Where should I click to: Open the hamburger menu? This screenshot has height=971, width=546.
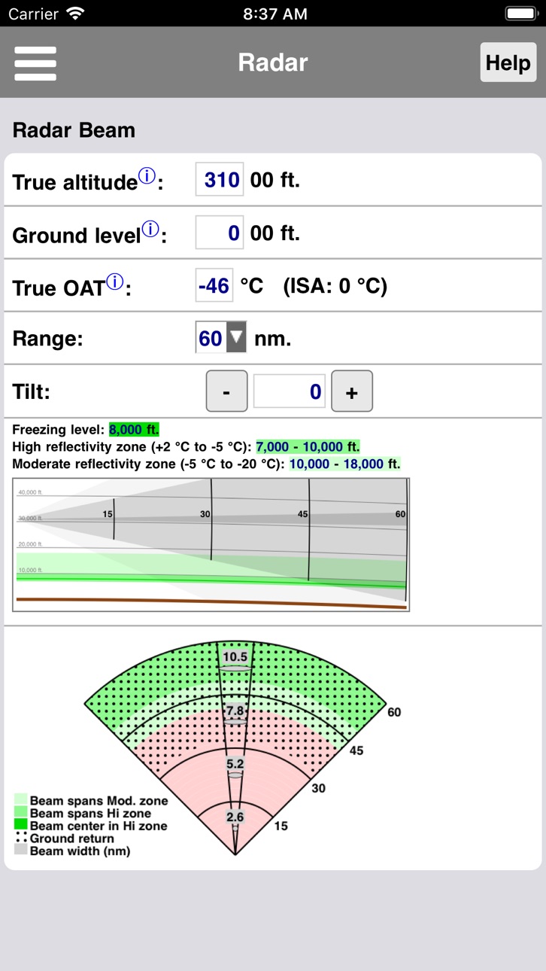click(x=35, y=63)
